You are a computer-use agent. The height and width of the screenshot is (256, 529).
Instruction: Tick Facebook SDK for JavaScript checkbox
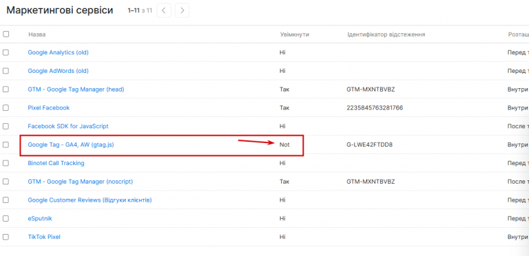coord(6,127)
